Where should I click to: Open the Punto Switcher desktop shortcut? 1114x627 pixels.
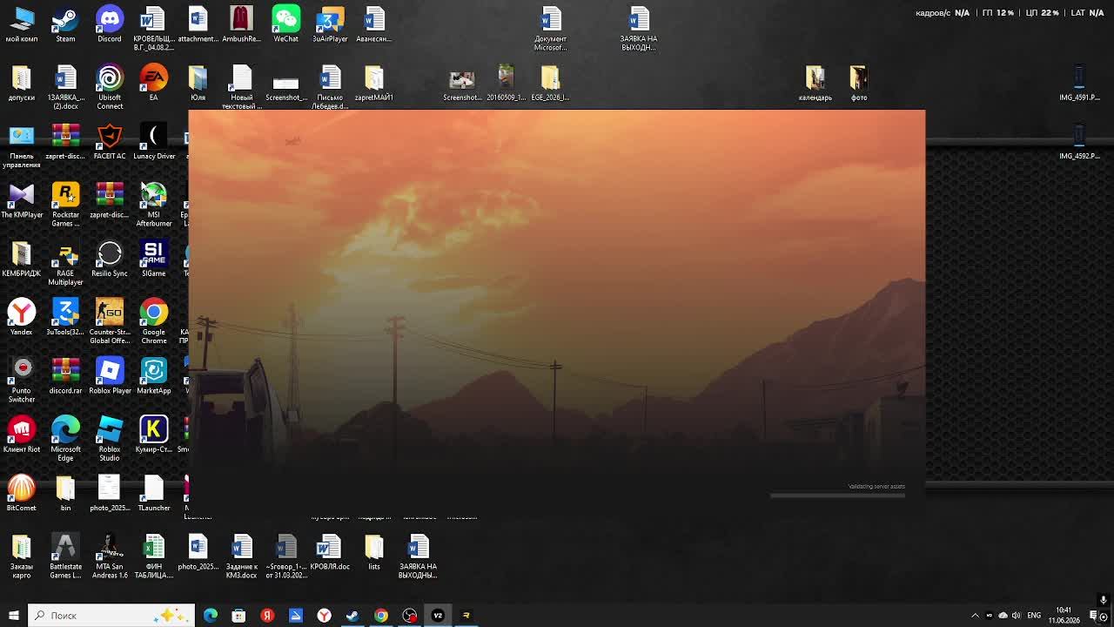click(22, 379)
